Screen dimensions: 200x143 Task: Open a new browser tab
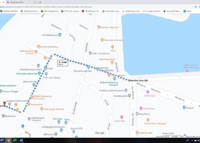40,2
